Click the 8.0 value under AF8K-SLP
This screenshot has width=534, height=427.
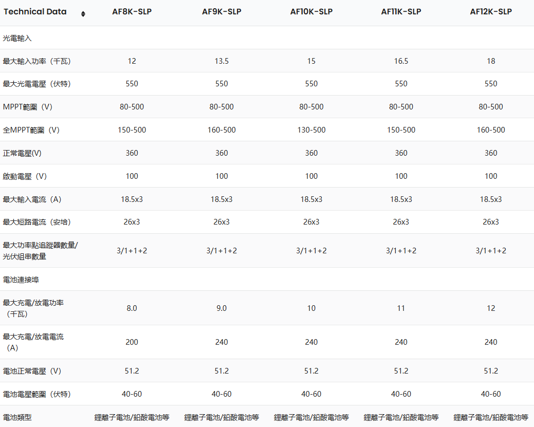click(x=132, y=308)
